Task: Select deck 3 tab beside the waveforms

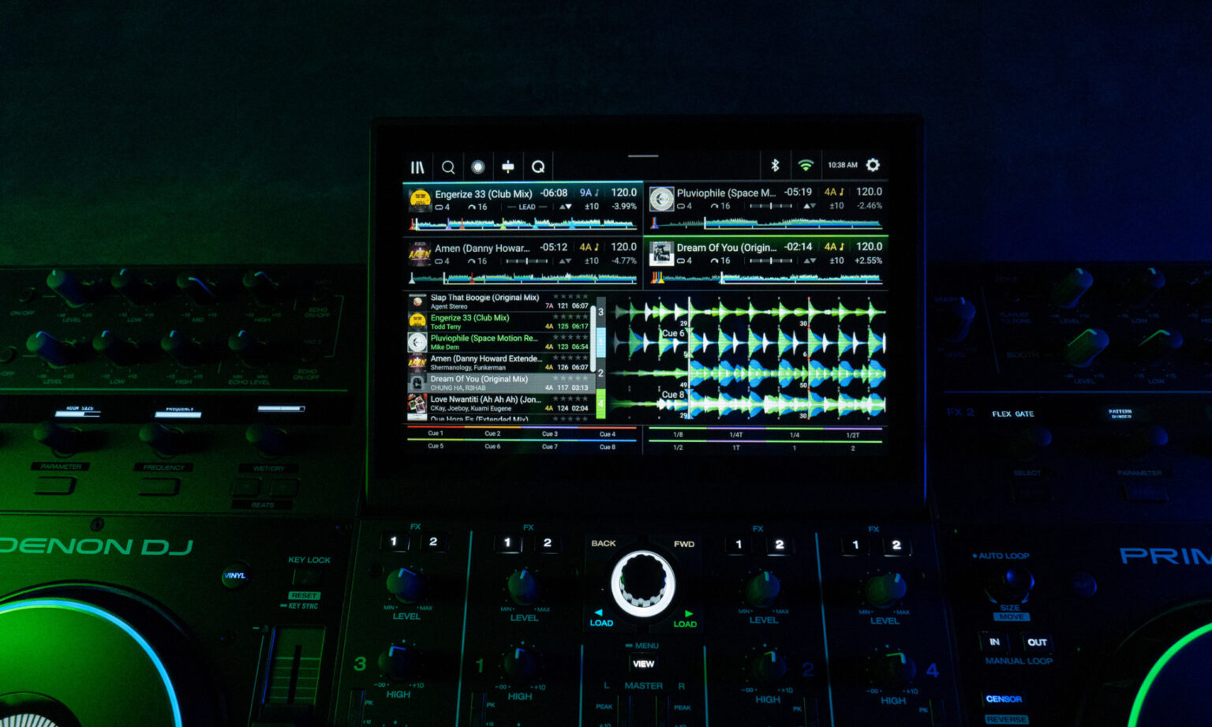Action: (600, 312)
